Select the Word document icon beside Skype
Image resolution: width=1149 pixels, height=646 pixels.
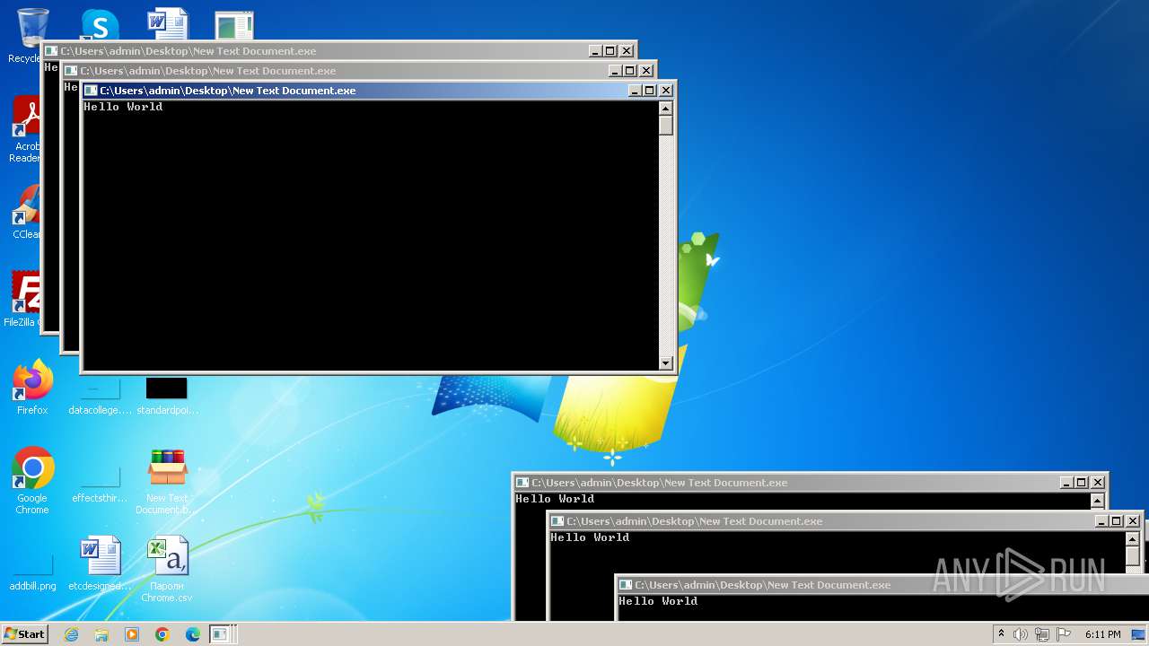(x=168, y=25)
